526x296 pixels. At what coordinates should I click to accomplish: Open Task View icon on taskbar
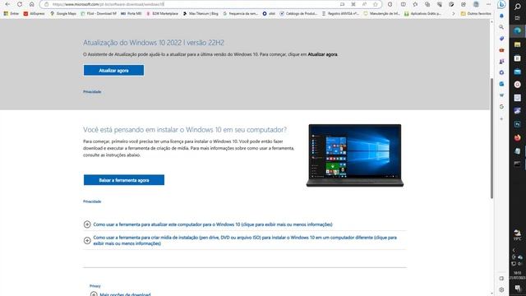coord(517,18)
